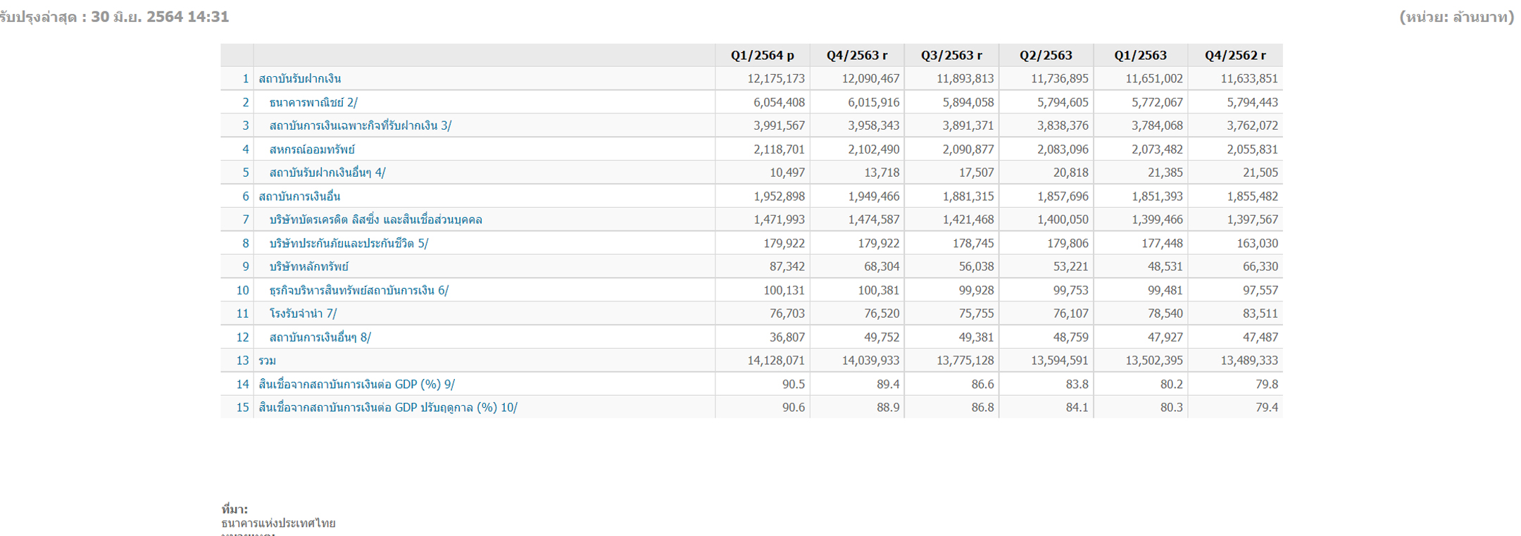The image size is (1521, 536).
Task: Open row 1 สถาบันรับฝากเงิน link
Action: (x=300, y=79)
